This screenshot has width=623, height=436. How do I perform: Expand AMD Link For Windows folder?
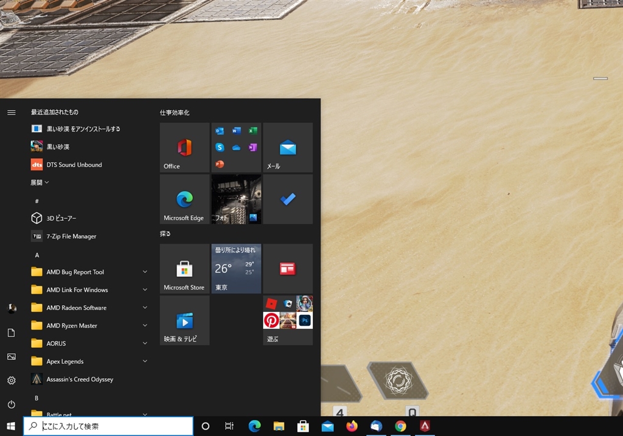89,289
